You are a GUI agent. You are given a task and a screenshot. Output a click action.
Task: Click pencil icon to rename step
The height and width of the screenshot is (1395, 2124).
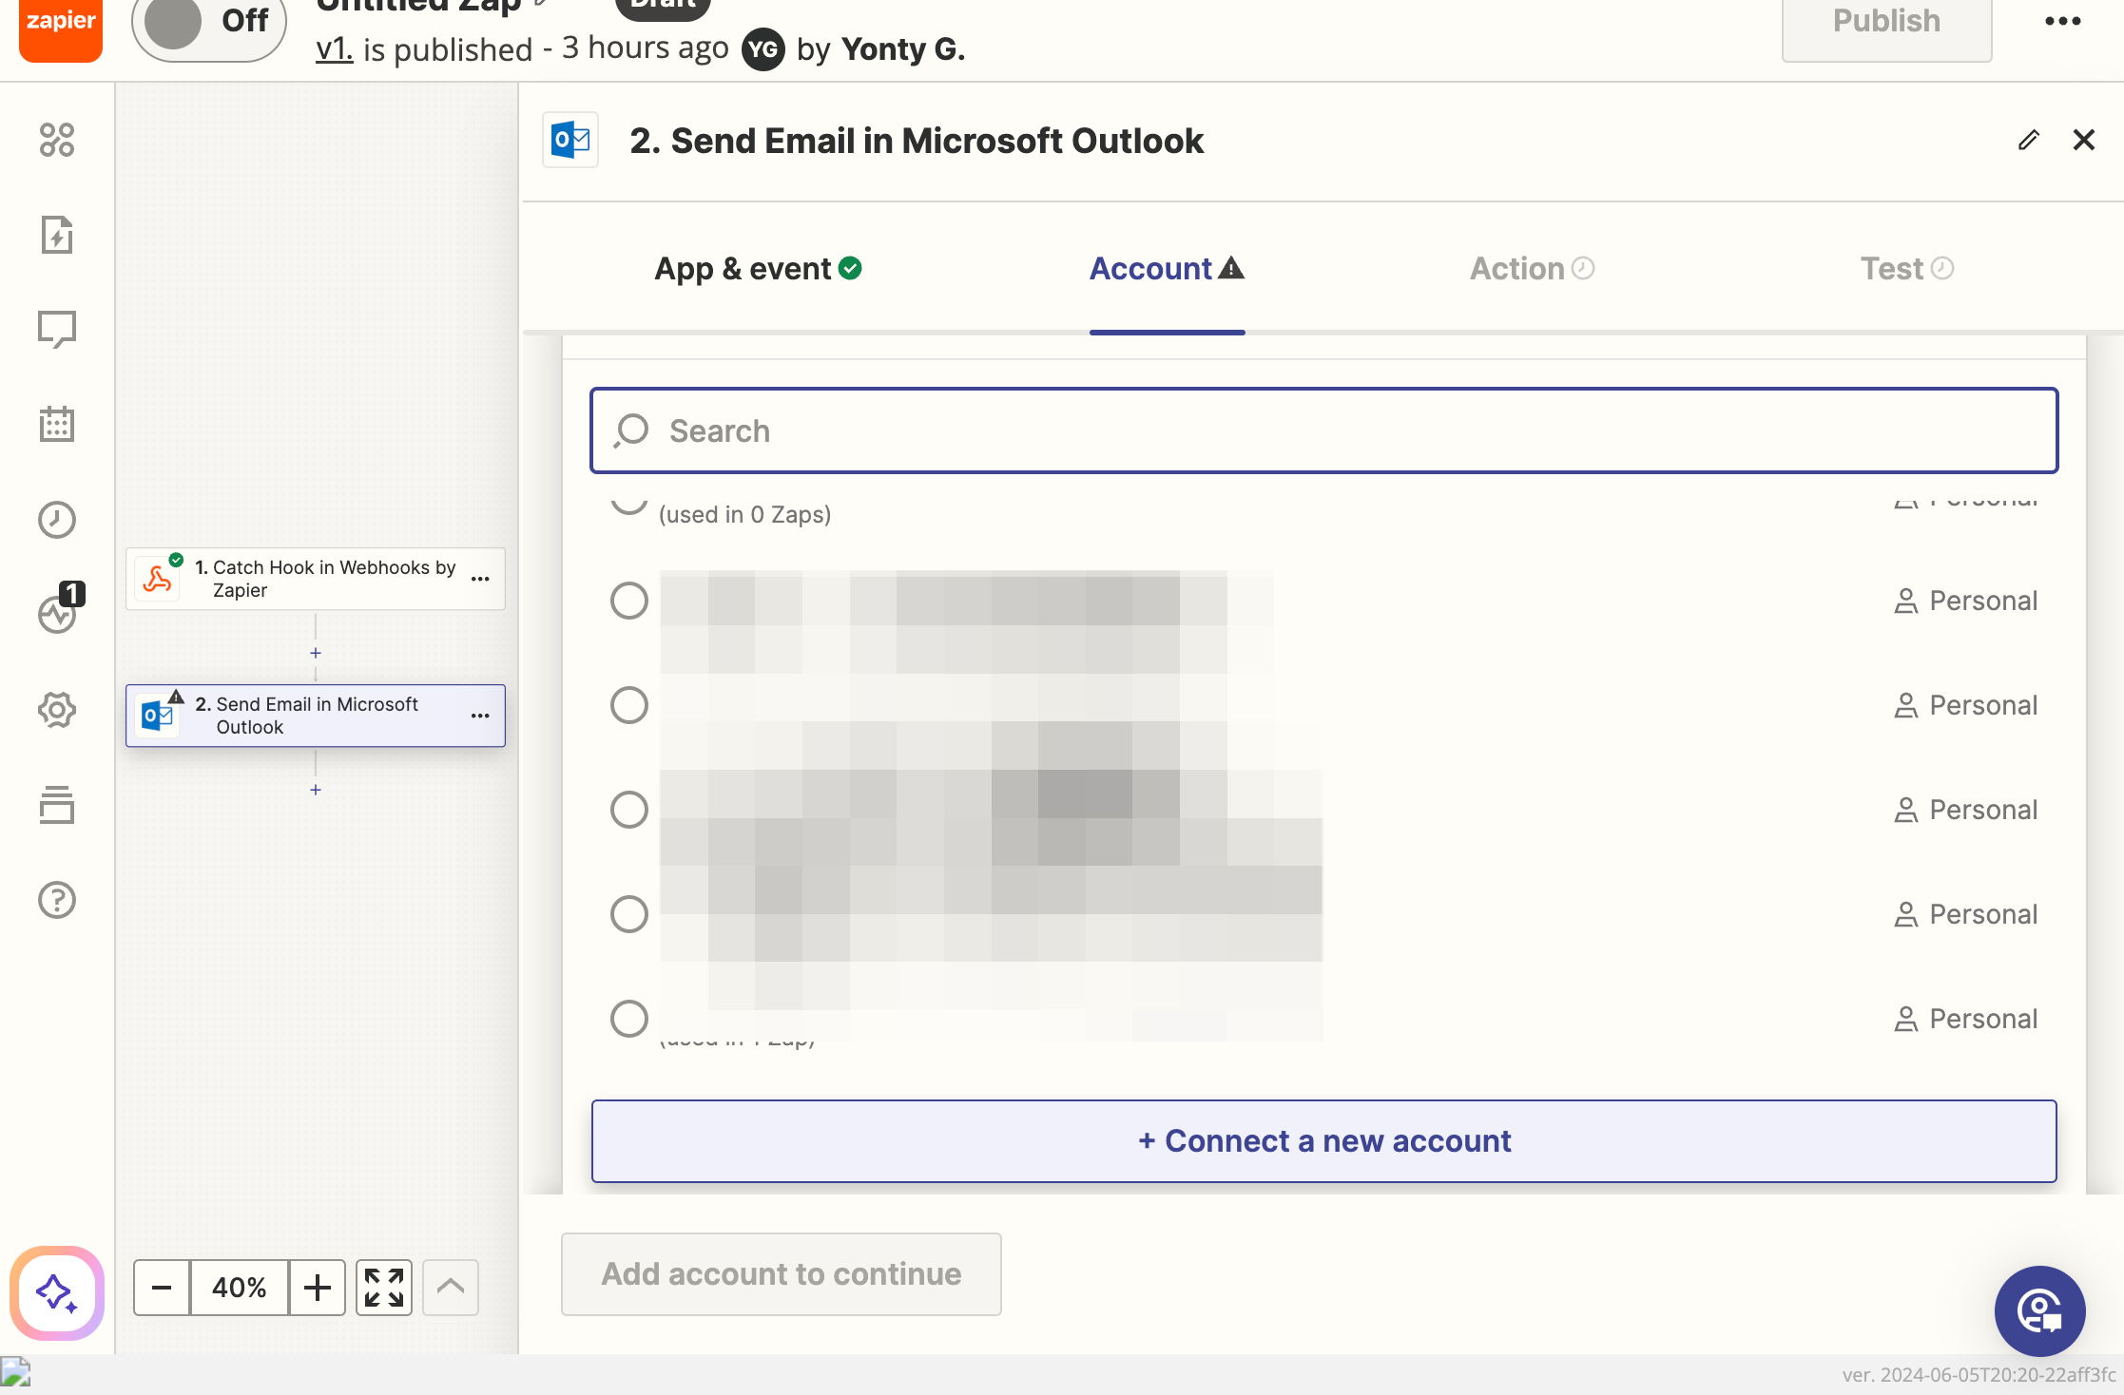click(2028, 140)
